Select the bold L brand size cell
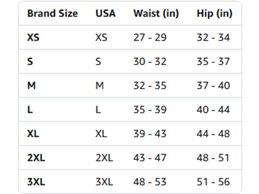This screenshot has height=194, width=259. click(x=30, y=110)
